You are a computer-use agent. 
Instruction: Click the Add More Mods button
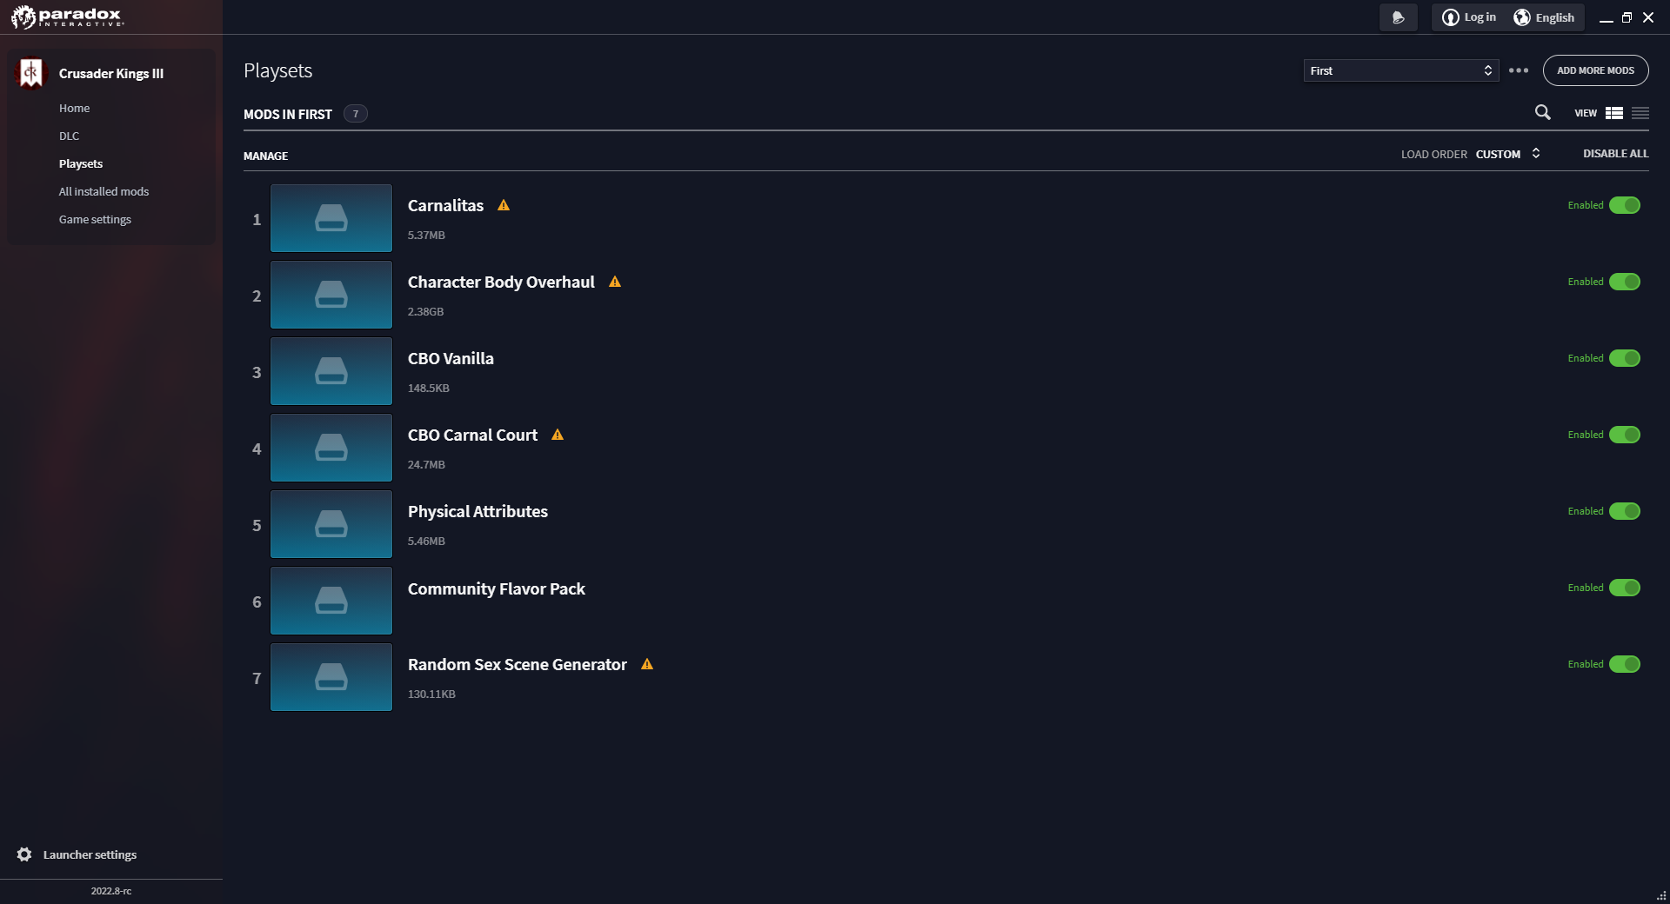[1595, 70]
